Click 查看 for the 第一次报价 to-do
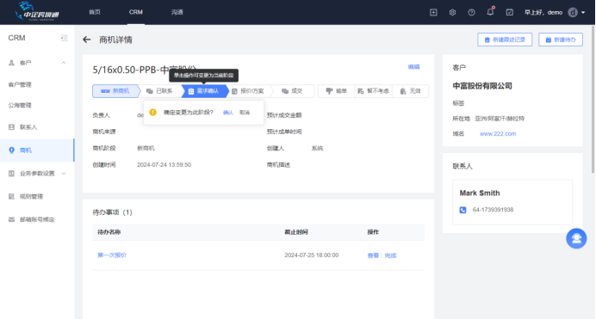 [373, 255]
